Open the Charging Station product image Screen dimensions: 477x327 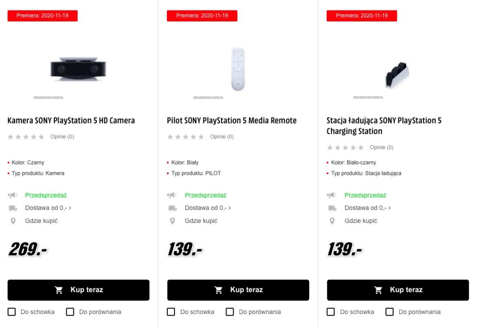397,75
